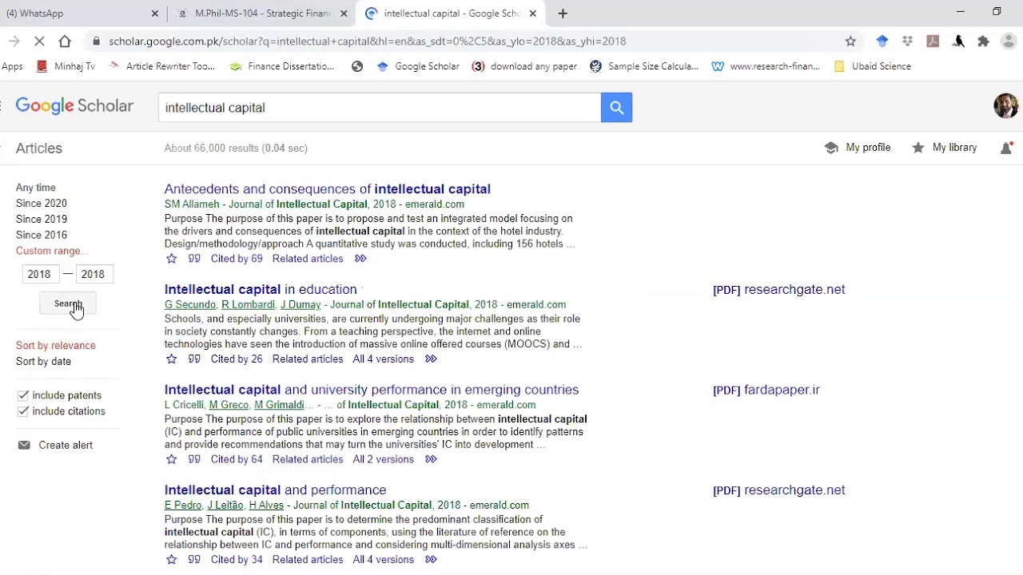Image resolution: width=1023 pixels, height=575 pixels.
Task: Click the Scholar search query box
Action: tap(380, 107)
